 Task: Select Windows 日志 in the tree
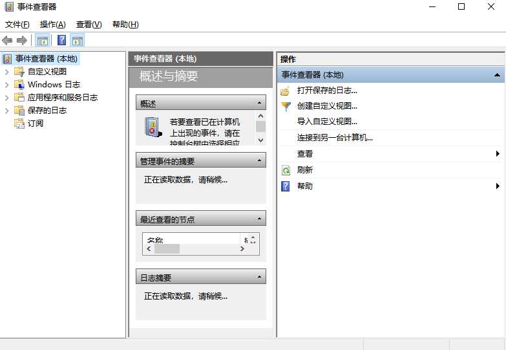point(54,85)
